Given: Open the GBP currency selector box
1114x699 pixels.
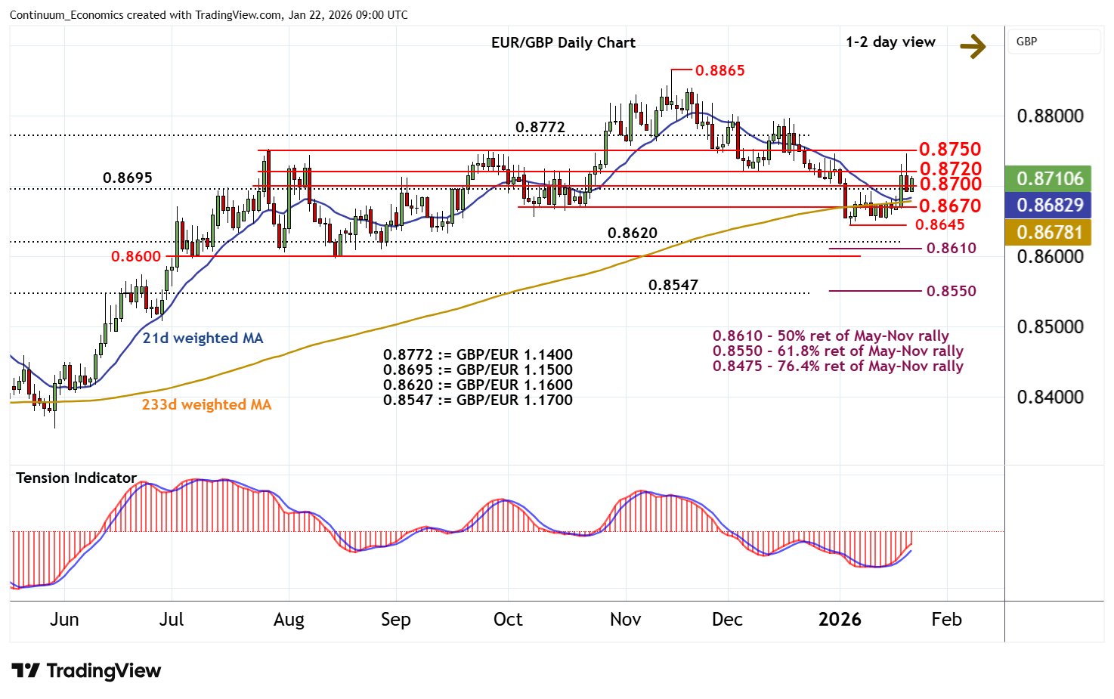Looking at the screenshot, I should (x=1054, y=42).
